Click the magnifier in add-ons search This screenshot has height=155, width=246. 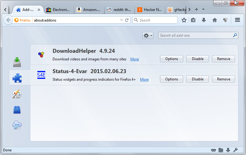pyautogui.click(x=235, y=35)
